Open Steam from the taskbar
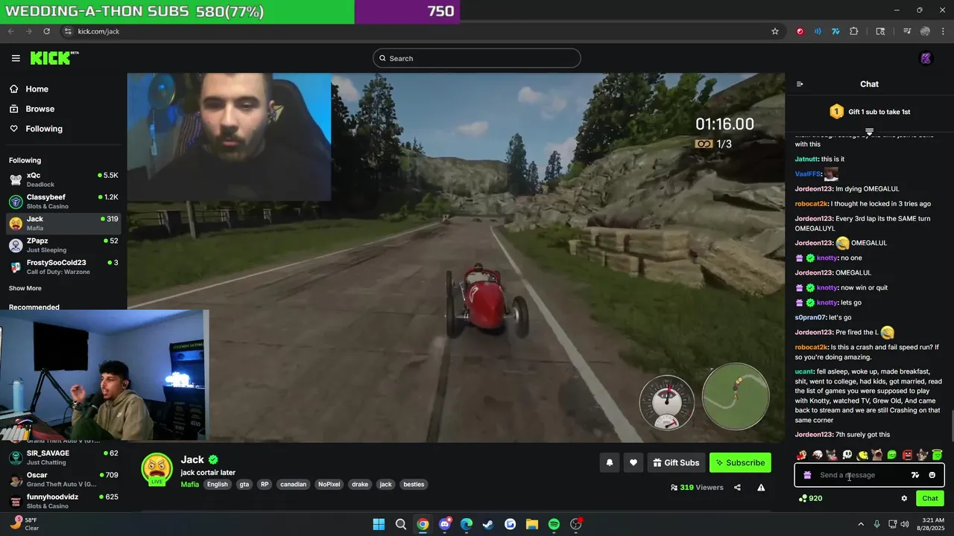Viewport: 954px width, 536px height. (x=488, y=524)
